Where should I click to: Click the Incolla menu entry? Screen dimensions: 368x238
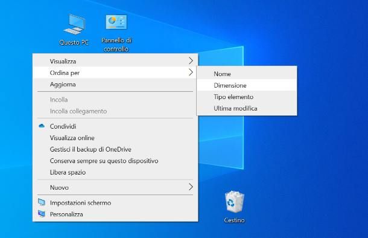click(x=115, y=100)
